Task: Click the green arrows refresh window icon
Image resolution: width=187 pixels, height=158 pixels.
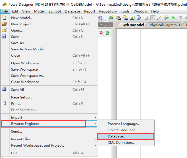Action: pos(132,18)
